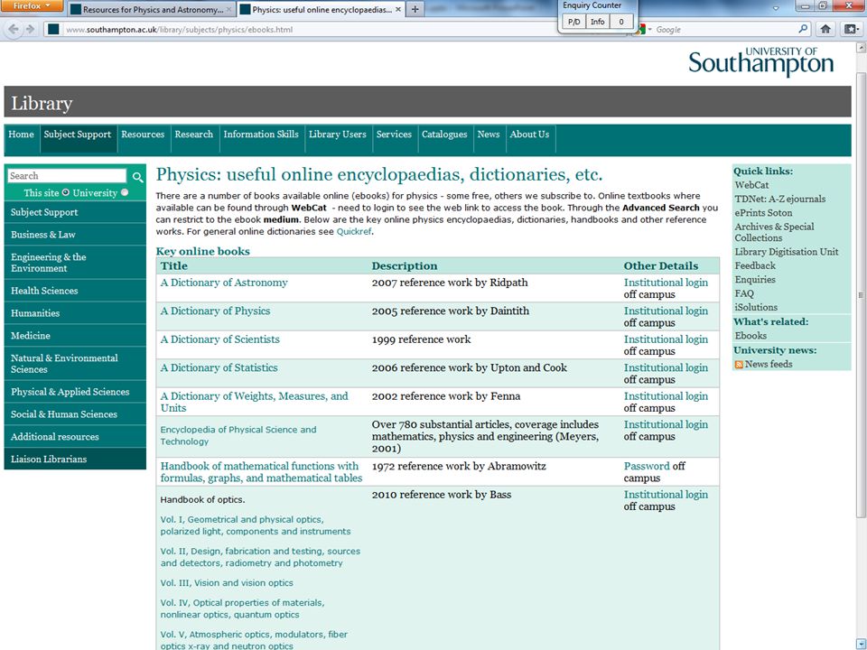Open Health Sciences sidebar link

(75, 291)
